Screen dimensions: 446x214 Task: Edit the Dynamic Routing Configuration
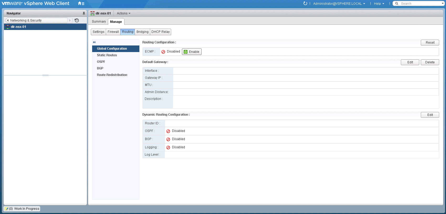[430, 115]
